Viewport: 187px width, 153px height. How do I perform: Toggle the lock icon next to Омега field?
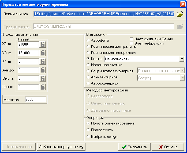tap(42, 78)
